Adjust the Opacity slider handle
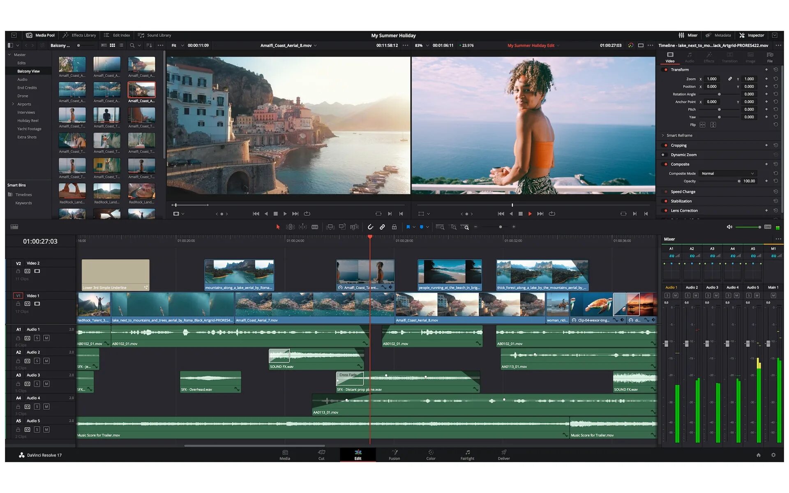789x493 pixels. (739, 181)
